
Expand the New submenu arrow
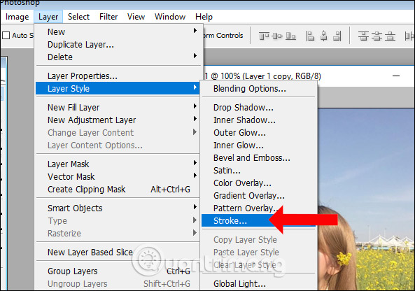pyautogui.click(x=195, y=31)
